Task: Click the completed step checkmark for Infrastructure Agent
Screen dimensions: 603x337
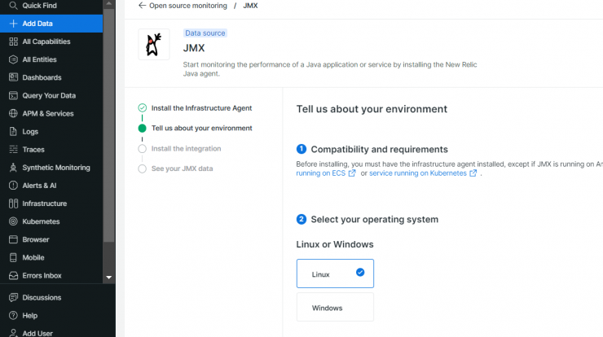Action: coord(143,108)
